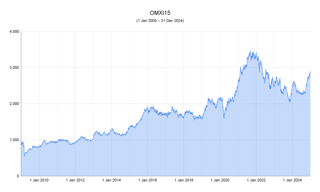Click the x-axis label 1 Jan 2018
Image resolution: width=320 pixels, height=192 pixels.
point(184,180)
